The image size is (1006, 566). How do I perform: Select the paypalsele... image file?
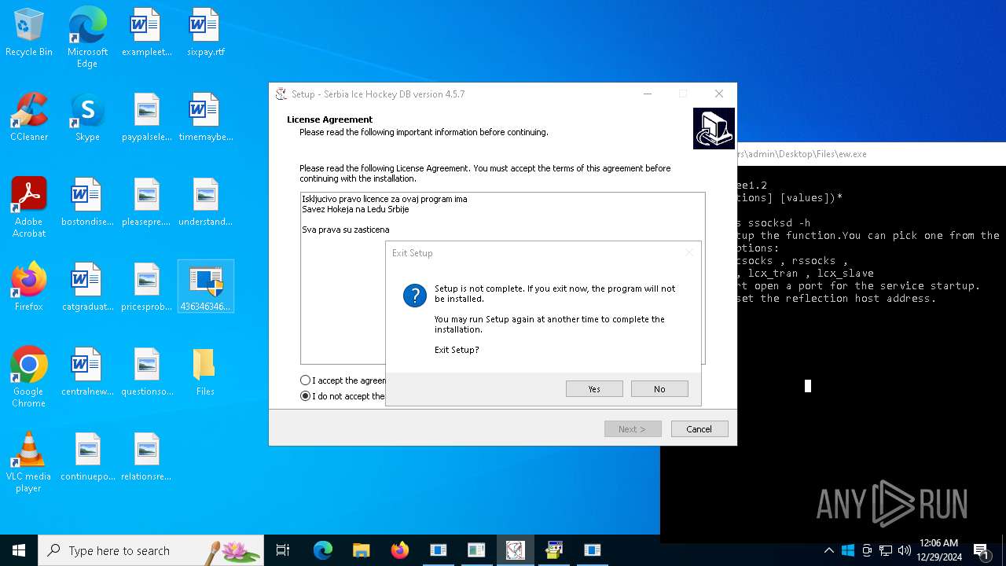146,117
